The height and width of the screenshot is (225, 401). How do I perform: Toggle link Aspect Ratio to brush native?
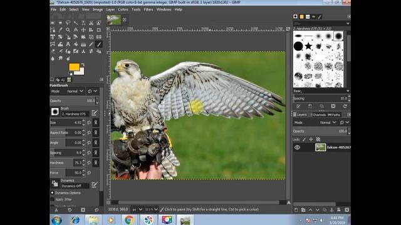tap(96, 132)
